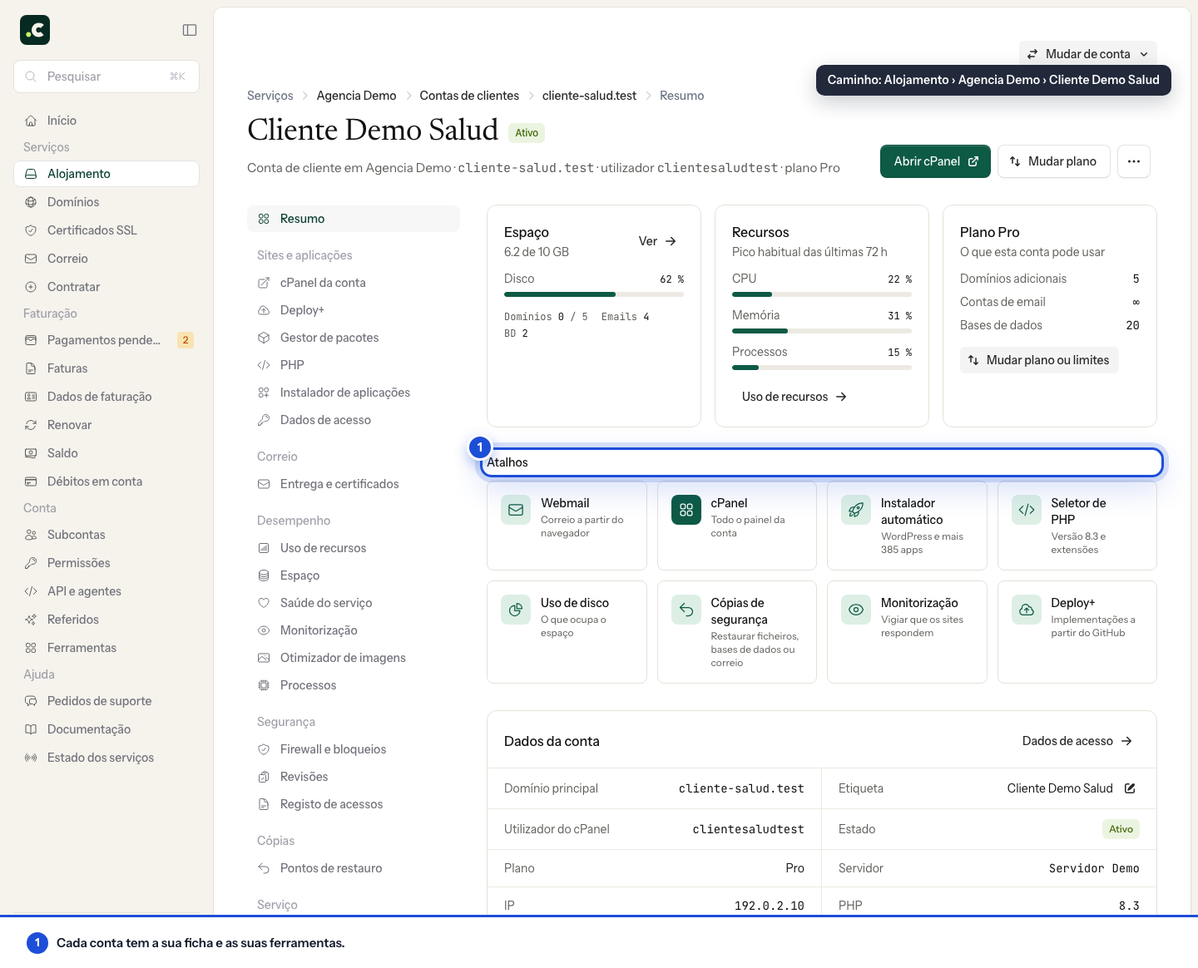This screenshot has height=968, width=1198.
Task: Select the Resumo tab in account menu
Action: tap(354, 219)
